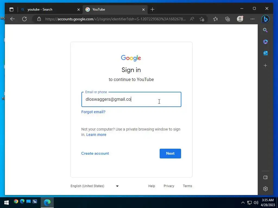
Task: Show hidden system tray icons chevron
Action: pyautogui.click(x=243, y=203)
